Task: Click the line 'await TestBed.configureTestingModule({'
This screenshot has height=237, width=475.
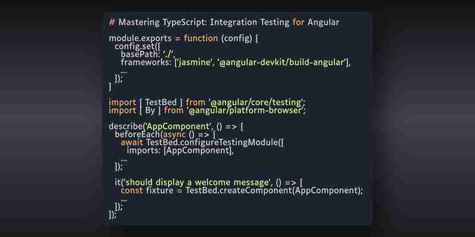Action: 202,142
